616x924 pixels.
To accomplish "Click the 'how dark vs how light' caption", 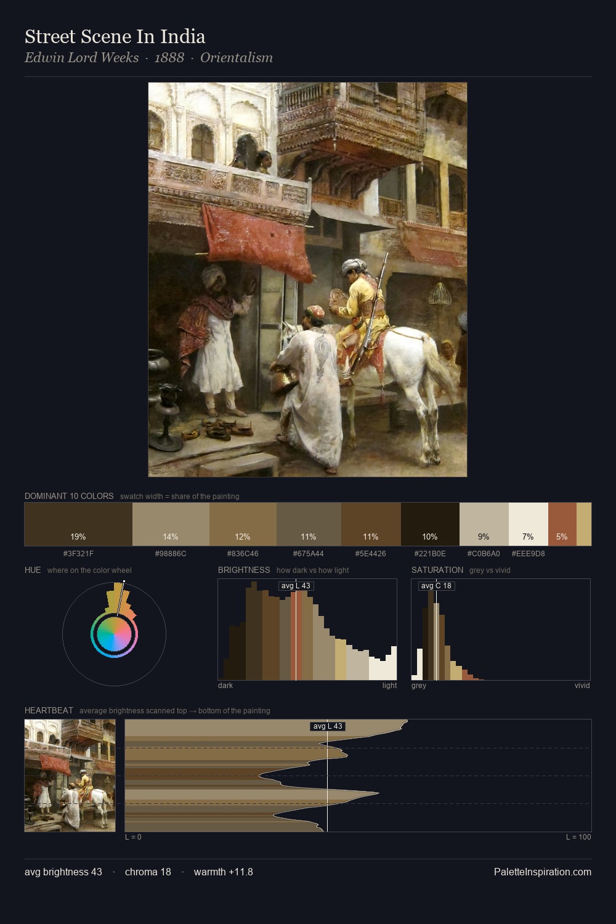I will pos(313,570).
